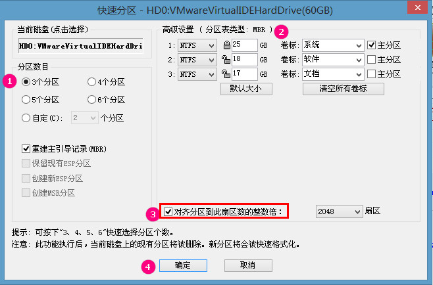433x285 pixels.
Task: Open the 2048 sector alignment dropdown
Action: (x=339, y=211)
